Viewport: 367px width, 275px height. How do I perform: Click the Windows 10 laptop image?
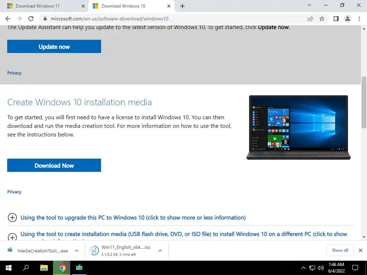299,127
